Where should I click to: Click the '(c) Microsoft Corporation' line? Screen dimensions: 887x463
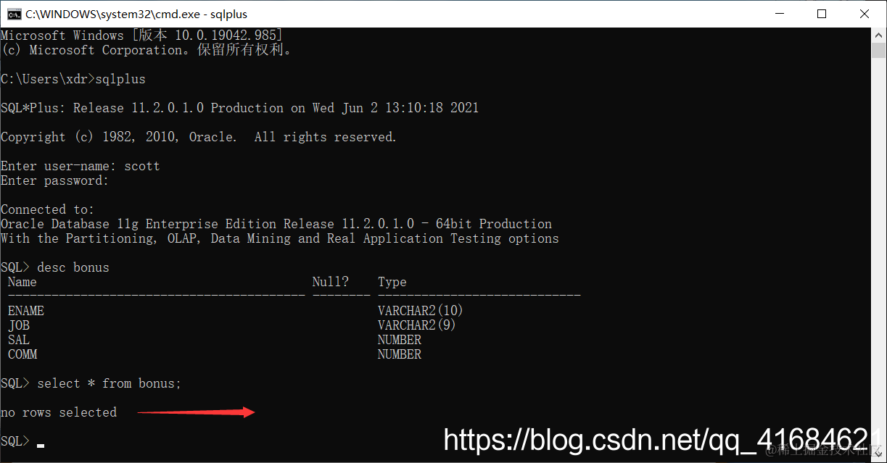146,50
